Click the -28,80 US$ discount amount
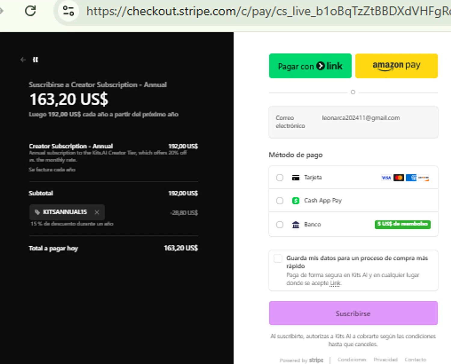 coord(184,213)
